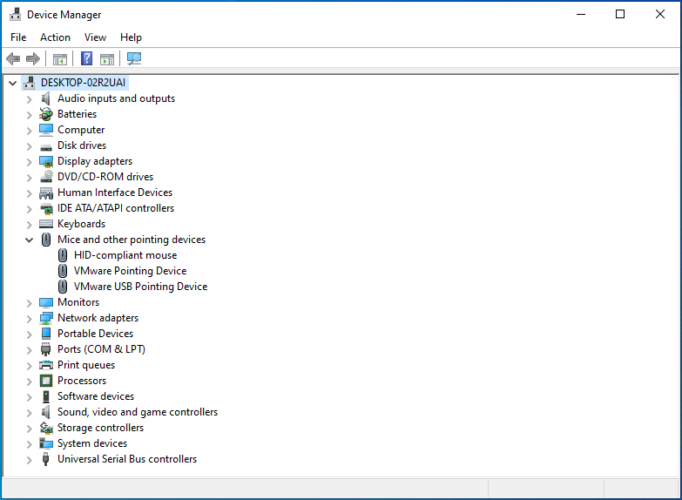Click the Forward arrow toolbar icon
This screenshot has width=682, height=500.
[x=33, y=58]
